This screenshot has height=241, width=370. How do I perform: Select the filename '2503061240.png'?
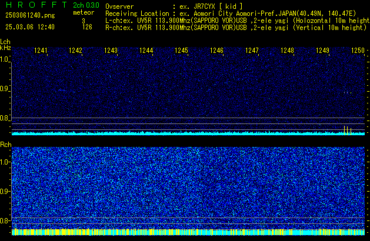click(30, 15)
